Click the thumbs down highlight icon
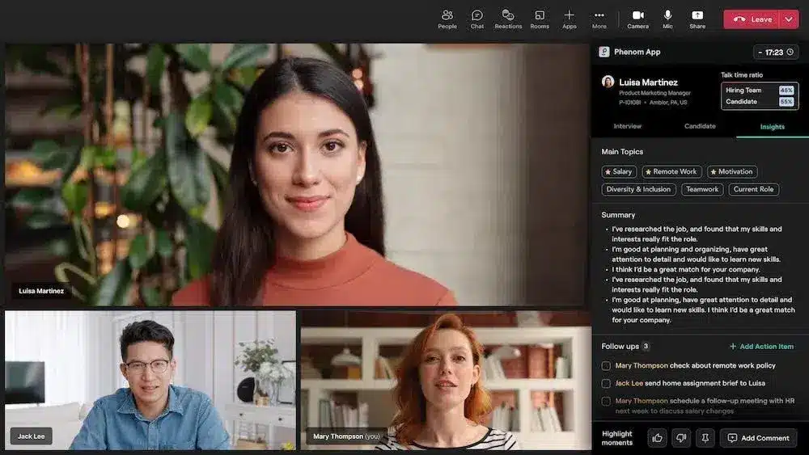This screenshot has width=809, height=455. pyautogui.click(x=681, y=438)
